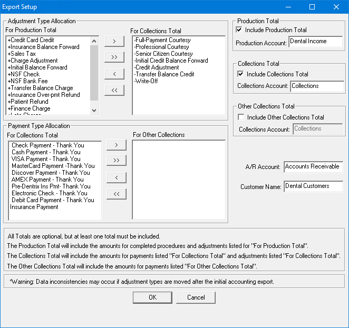This screenshot has width=349, height=328.
Task: Uncheck Include Production Total checkbox
Action: click(x=240, y=30)
